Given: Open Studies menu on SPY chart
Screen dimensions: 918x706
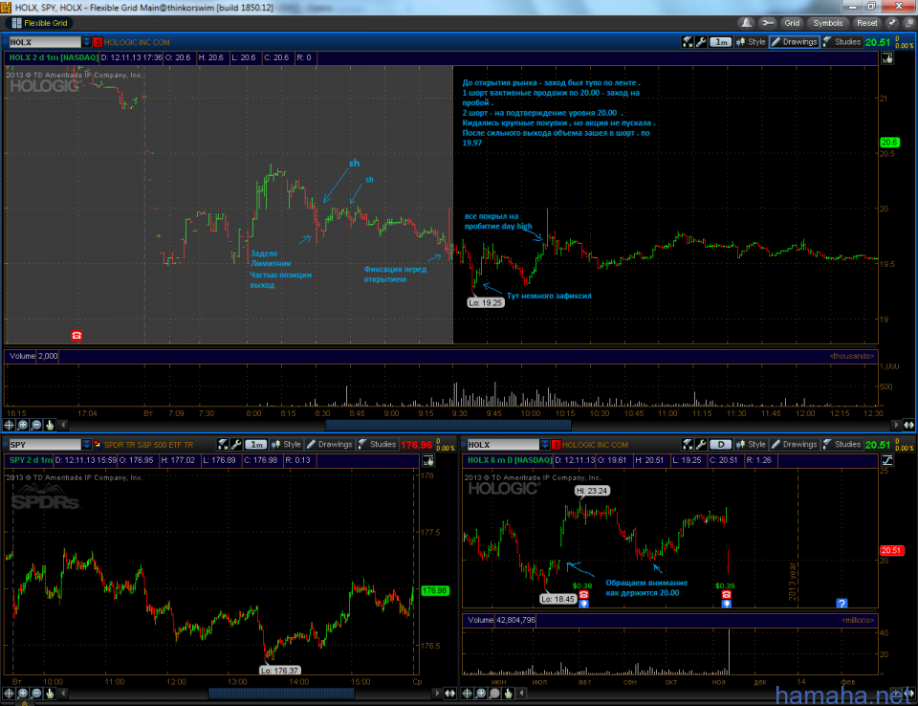Looking at the screenshot, I should (x=377, y=444).
